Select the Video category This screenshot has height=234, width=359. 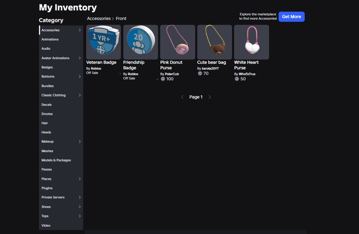coord(61,225)
